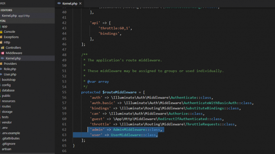This screenshot has width=275, height=154.
Task: Click AuthenticateWithBasicAuth class name
Action: pos(210,103)
